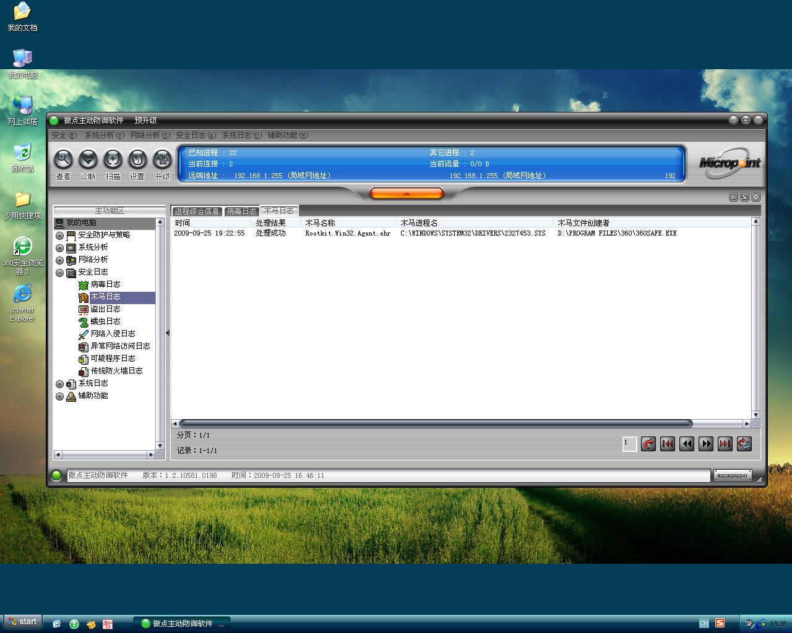Screen dimensions: 792x633
Task: Open 我的文档 desktop icon
Action: (x=22, y=17)
